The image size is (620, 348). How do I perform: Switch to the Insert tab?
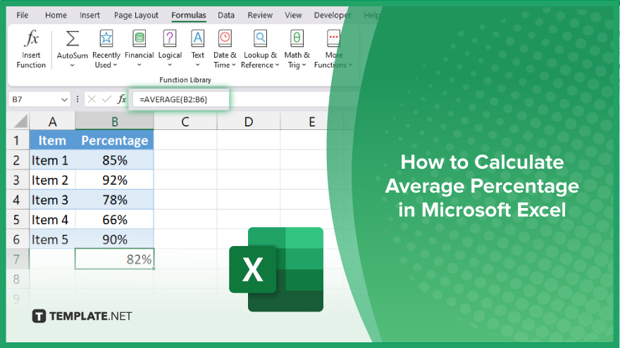click(x=89, y=15)
